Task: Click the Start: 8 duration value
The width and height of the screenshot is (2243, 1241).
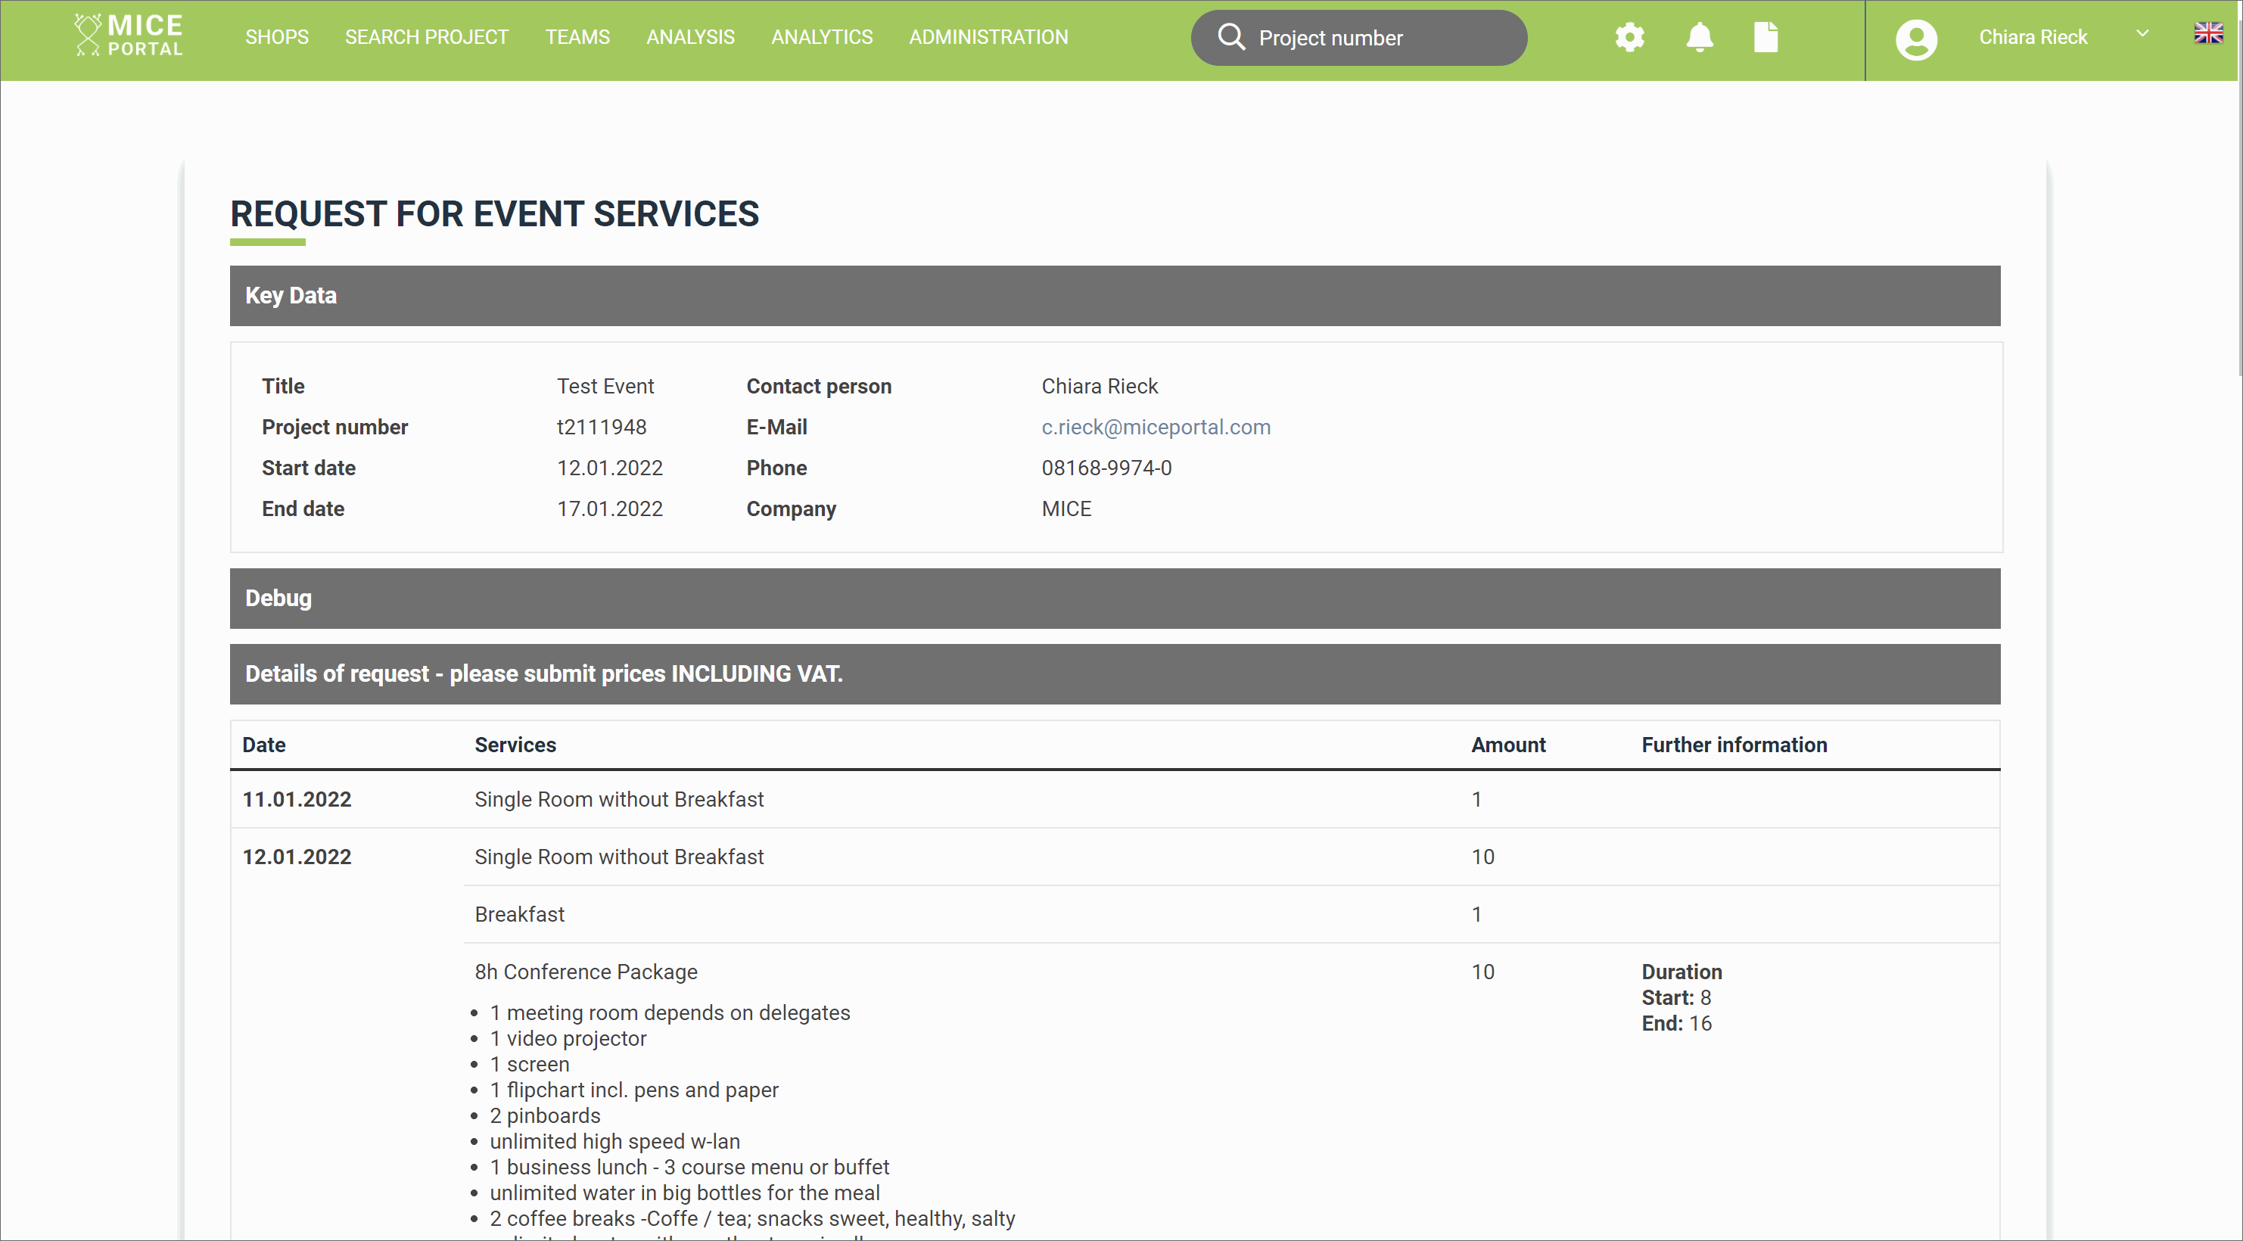Action: point(1675,998)
